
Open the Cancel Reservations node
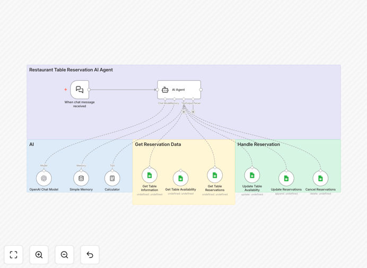(320, 178)
